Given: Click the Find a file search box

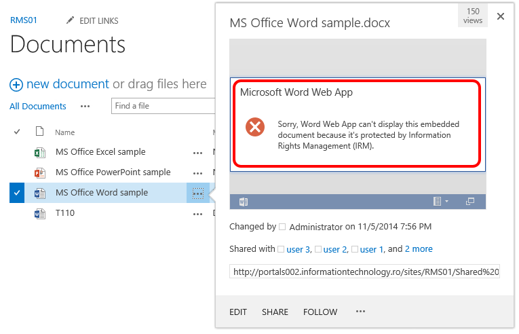Looking at the screenshot, I should [x=164, y=106].
